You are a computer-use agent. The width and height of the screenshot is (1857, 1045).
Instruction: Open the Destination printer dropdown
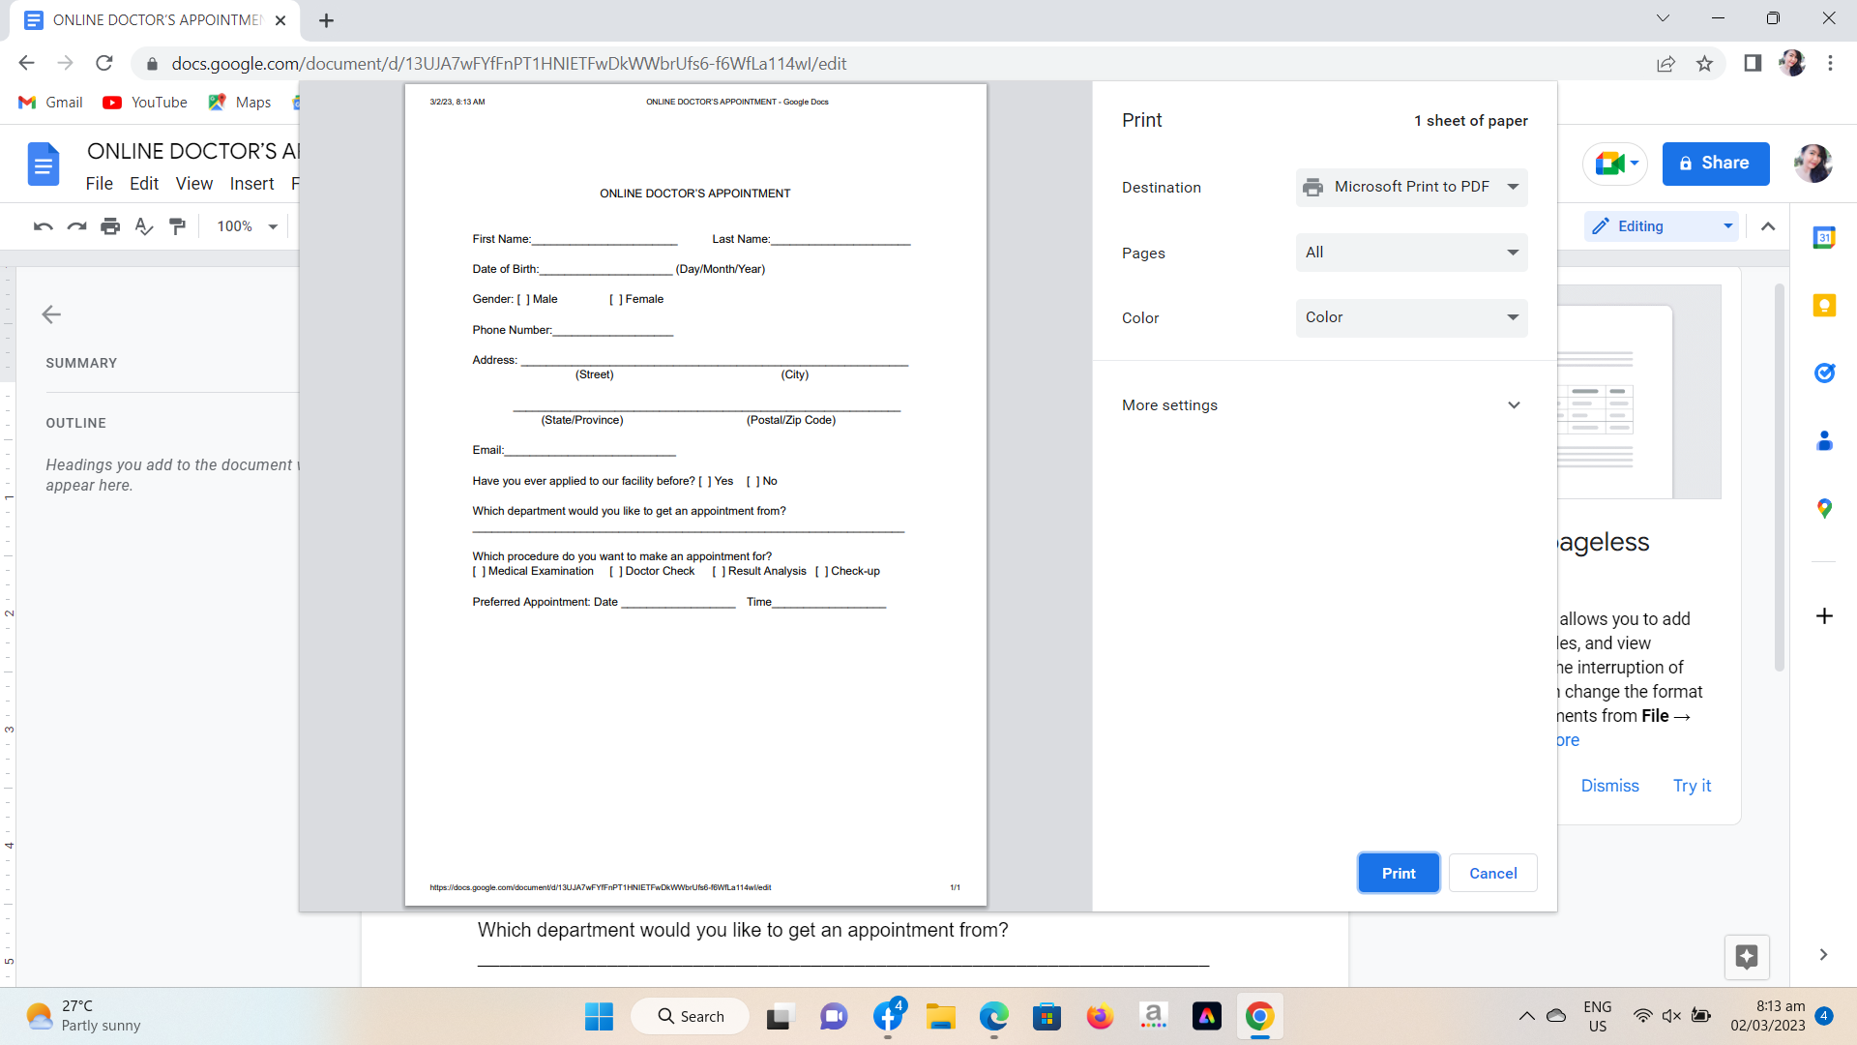[x=1411, y=187]
